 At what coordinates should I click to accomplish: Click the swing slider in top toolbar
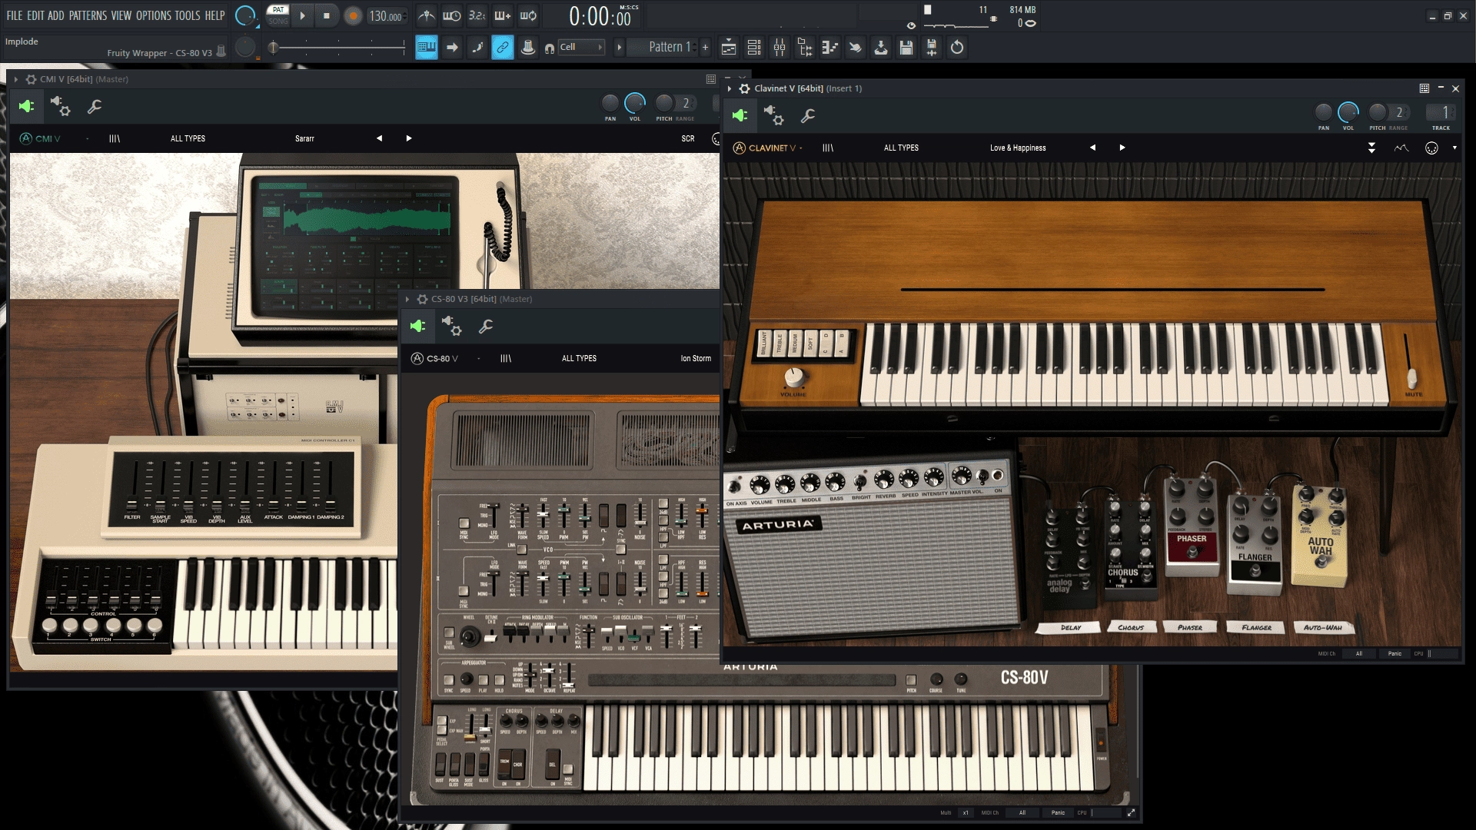[337, 48]
